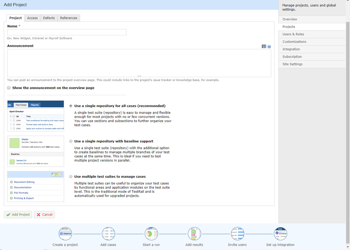This screenshot has width=350, height=250.
Task: Select multiple test suites option
Action: [71, 177]
